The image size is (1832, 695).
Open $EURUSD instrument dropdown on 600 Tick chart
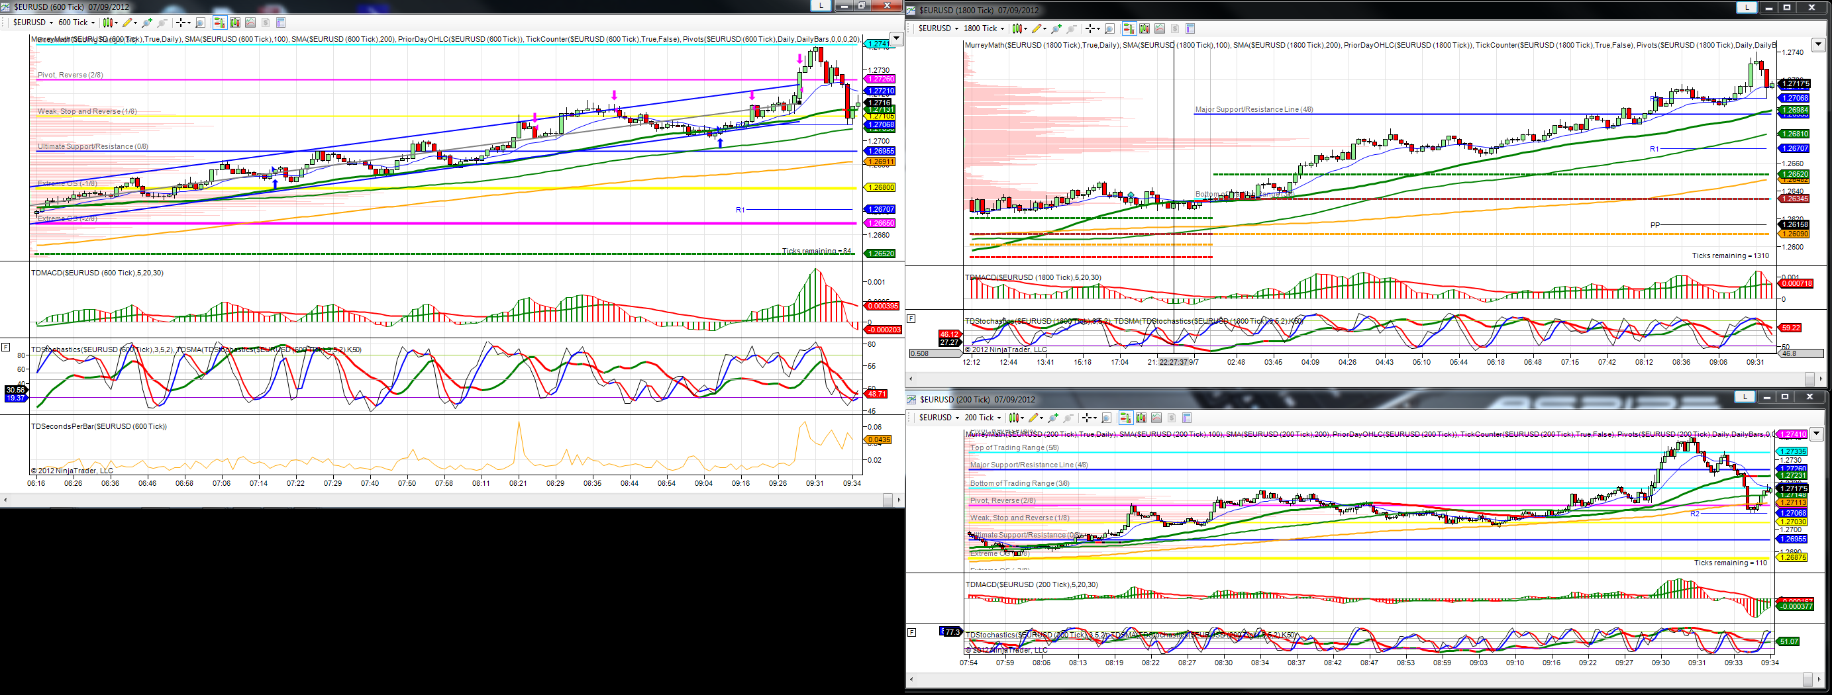pos(34,23)
